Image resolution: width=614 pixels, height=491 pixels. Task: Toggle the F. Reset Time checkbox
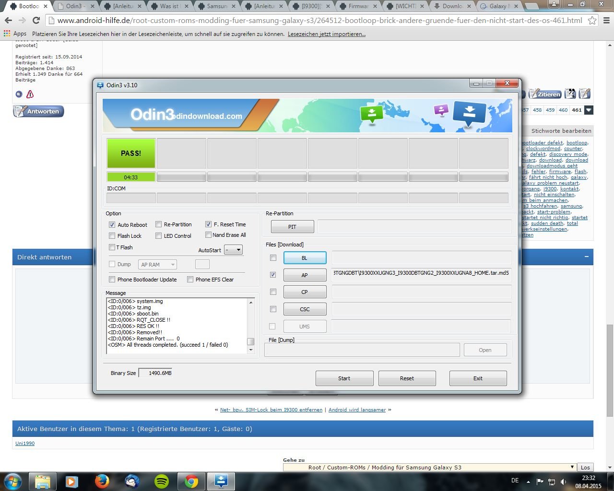pyautogui.click(x=208, y=224)
